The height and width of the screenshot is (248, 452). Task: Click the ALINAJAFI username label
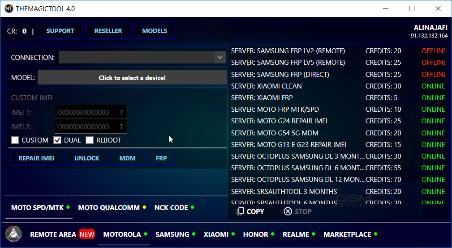point(430,28)
